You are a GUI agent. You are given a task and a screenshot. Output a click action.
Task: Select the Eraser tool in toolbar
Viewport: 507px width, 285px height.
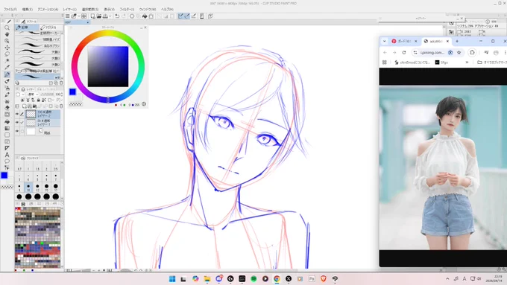click(x=7, y=107)
